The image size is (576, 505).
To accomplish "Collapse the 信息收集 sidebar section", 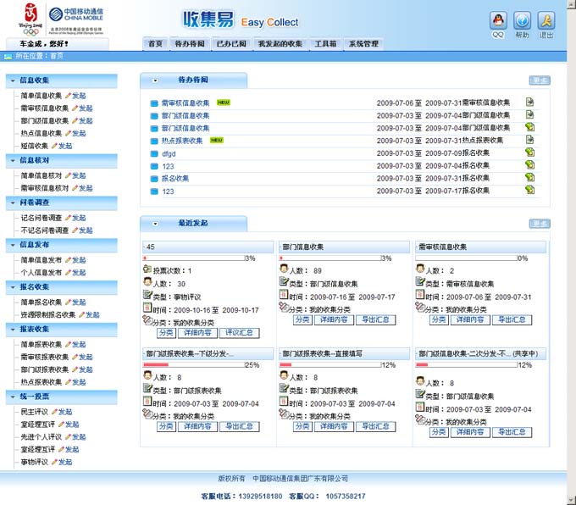I will pyautogui.click(x=13, y=80).
